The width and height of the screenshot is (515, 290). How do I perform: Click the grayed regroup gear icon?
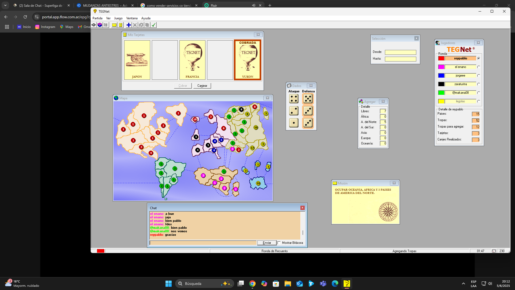coord(141,25)
